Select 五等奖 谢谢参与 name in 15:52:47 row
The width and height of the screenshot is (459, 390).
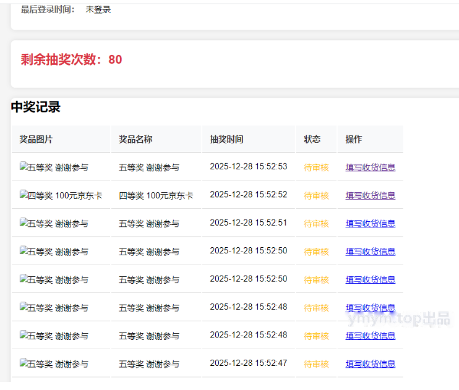click(x=149, y=364)
